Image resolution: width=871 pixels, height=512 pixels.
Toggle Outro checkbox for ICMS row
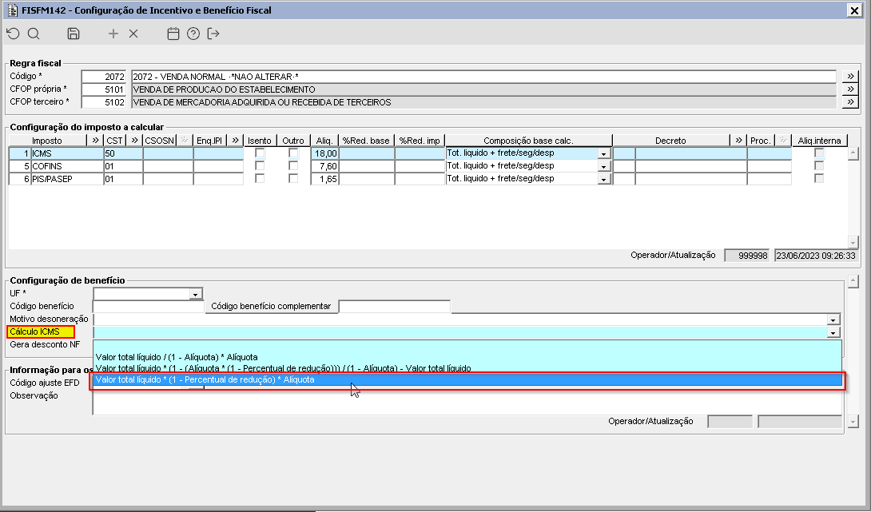(x=293, y=153)
